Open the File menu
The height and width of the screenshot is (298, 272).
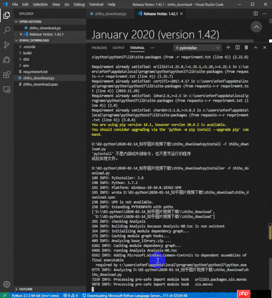pyautogui.click(x=15, y=4)
